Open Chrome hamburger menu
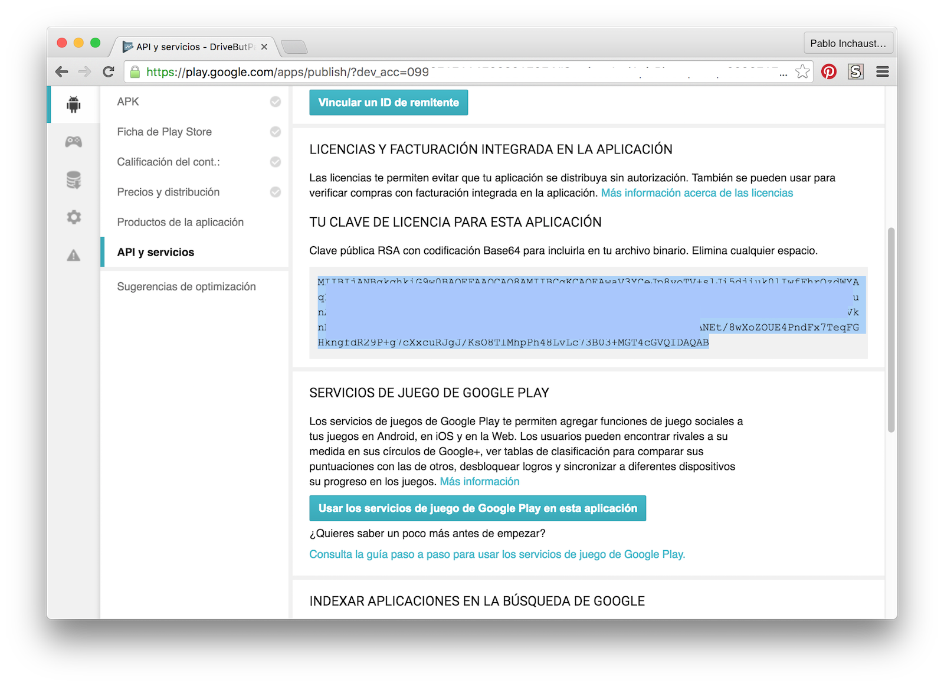Screen dimensions: 944x686 [883, 72]
